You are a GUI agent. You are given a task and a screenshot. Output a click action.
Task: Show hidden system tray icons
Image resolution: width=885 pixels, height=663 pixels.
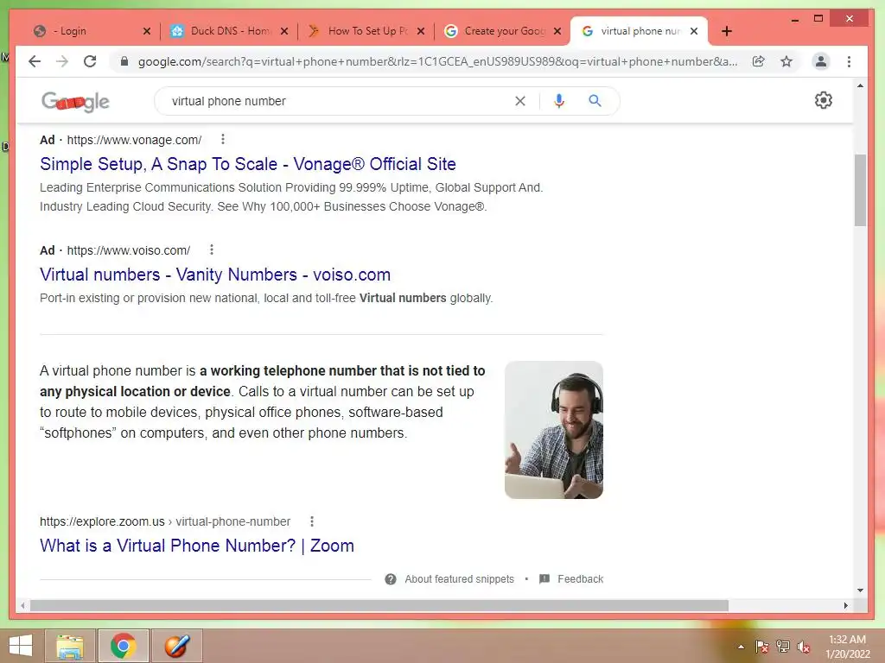tap(741, 647)
